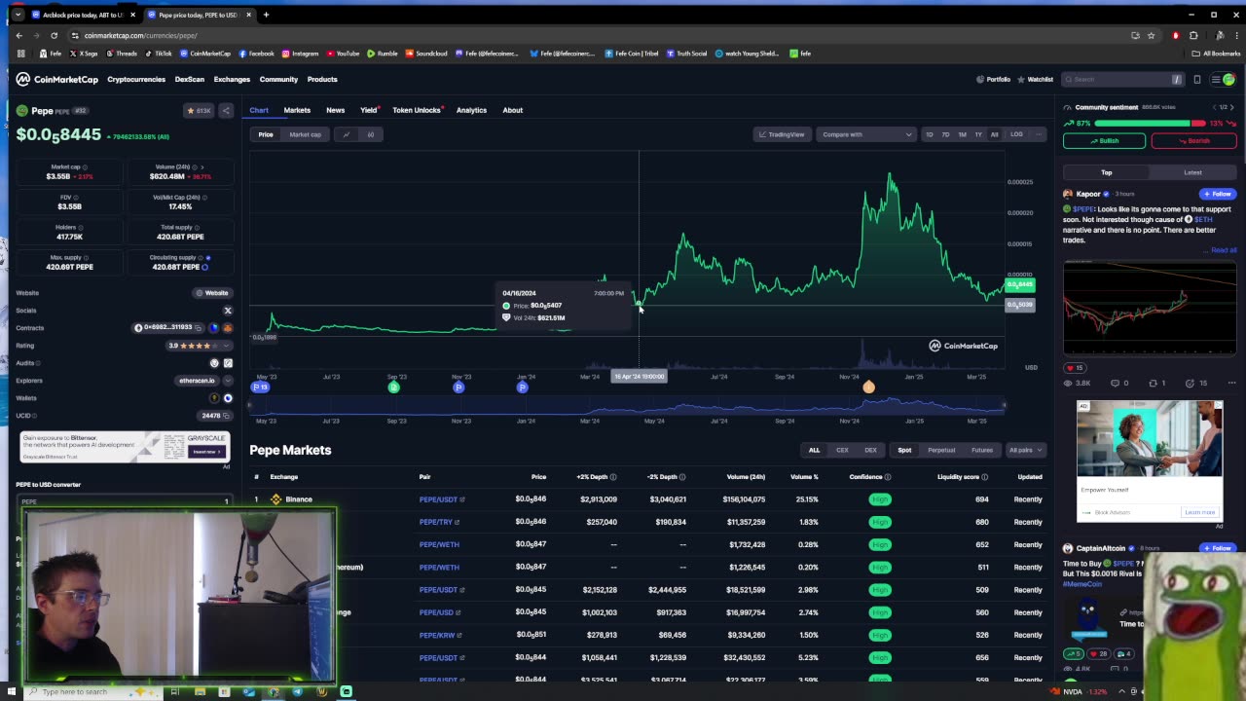The height and width of the screenshot is (701, 1246).
Task: Open Cryptocurrencies nav menu
Action: click(x=136, y=80)
